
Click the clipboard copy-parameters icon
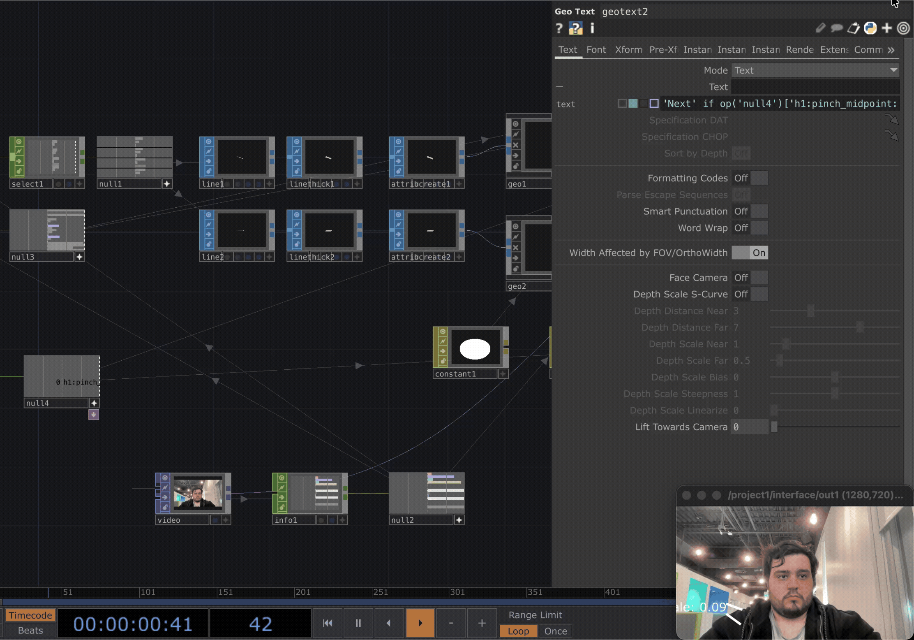[853, 28]
